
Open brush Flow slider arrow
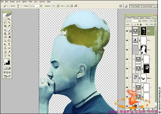pos(72,6)
